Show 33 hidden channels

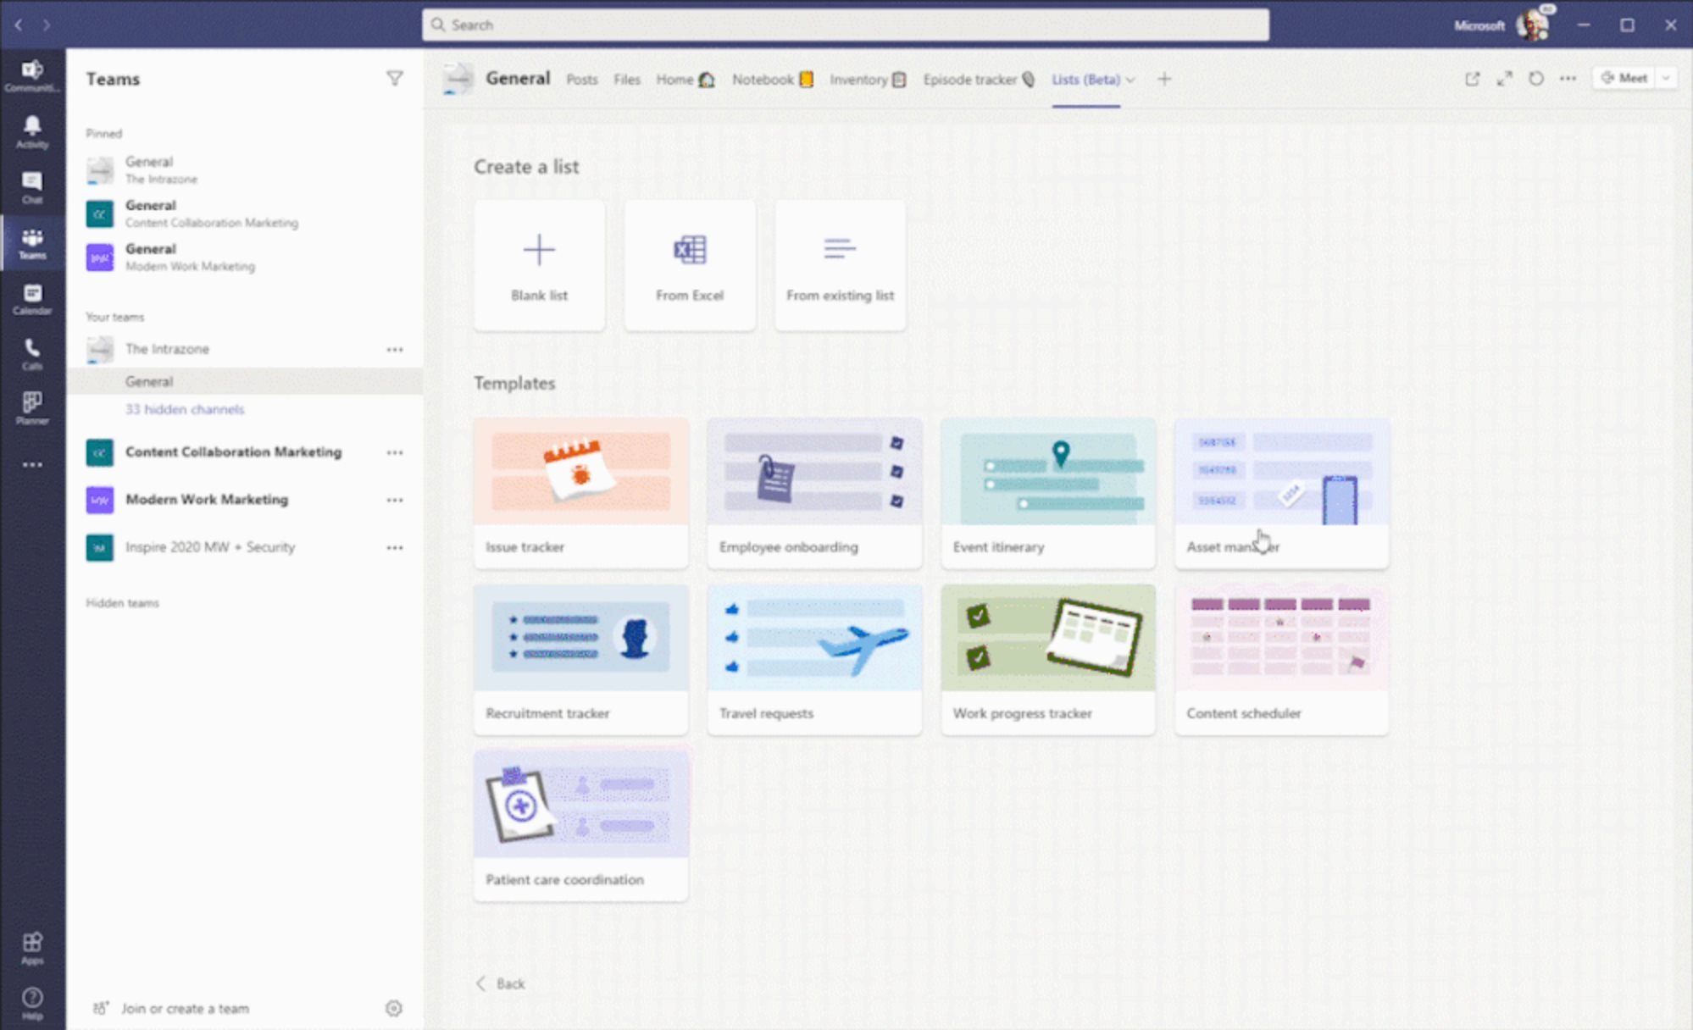(185, 409)
